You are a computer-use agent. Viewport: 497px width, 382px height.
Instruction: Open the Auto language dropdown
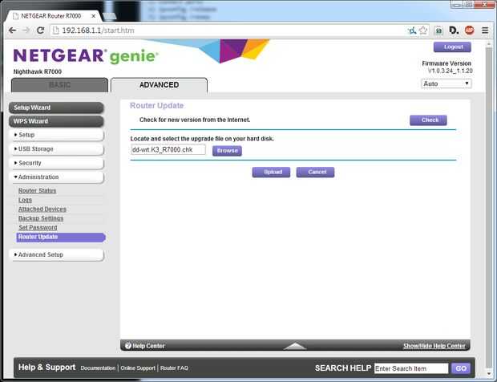[446, 83]
